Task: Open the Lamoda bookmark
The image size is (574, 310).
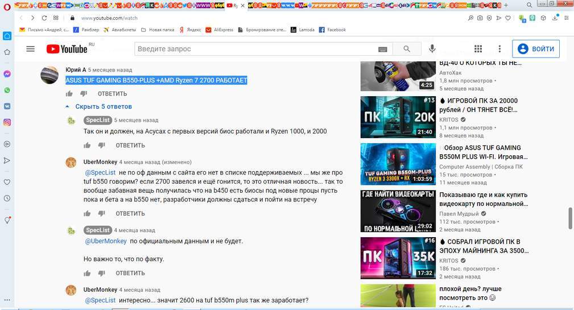Action: [303, 30]
